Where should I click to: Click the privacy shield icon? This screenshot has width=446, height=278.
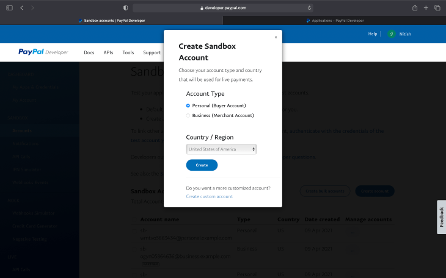pyautogui.click(x=125, y=8)
